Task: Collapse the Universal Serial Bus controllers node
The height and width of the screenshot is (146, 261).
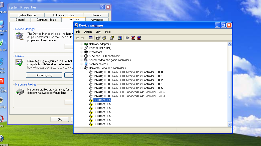Action: pyautogui.click(x=81, y=68)
